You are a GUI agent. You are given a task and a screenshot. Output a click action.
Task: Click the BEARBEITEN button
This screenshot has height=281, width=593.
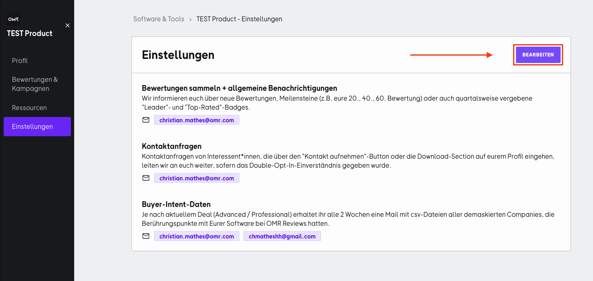pos(538,55)
